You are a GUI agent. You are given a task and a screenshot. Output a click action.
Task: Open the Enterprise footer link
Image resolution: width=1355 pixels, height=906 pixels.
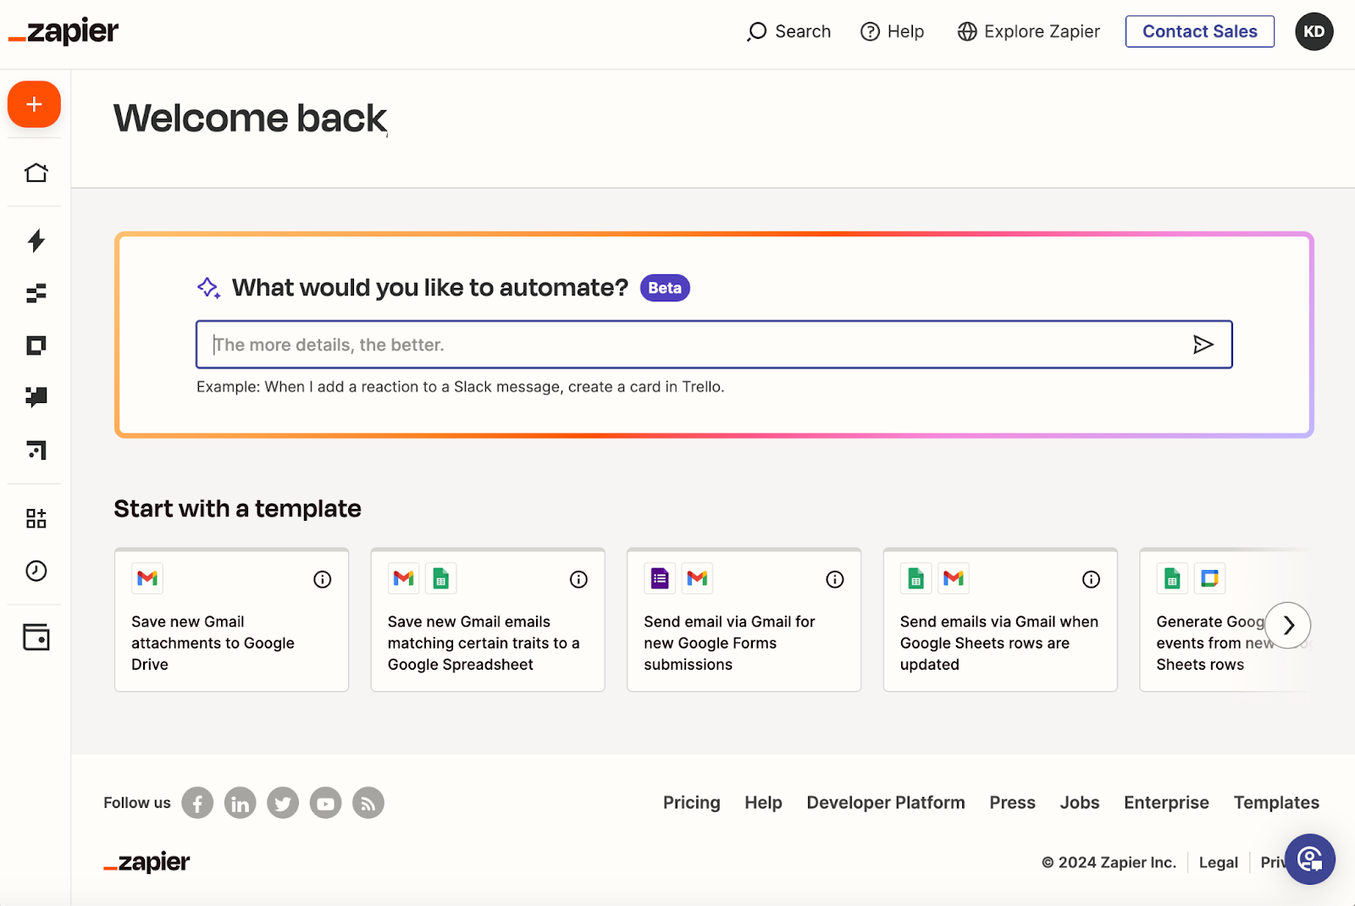tap(1166, 803)
